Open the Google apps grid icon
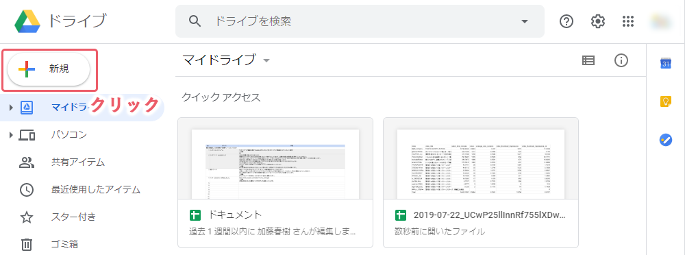 [627, 21]
